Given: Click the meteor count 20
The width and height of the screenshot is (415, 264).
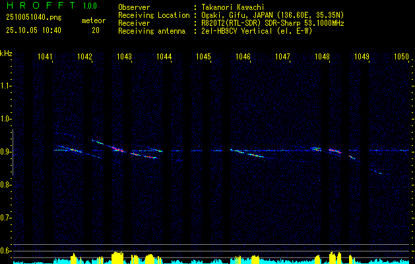Looking at the screenshot, I should tap(96, 30).
